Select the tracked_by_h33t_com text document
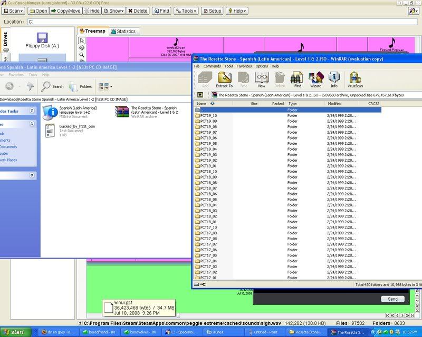This screenshot has height=337, width=422. [x=70, y=131]
